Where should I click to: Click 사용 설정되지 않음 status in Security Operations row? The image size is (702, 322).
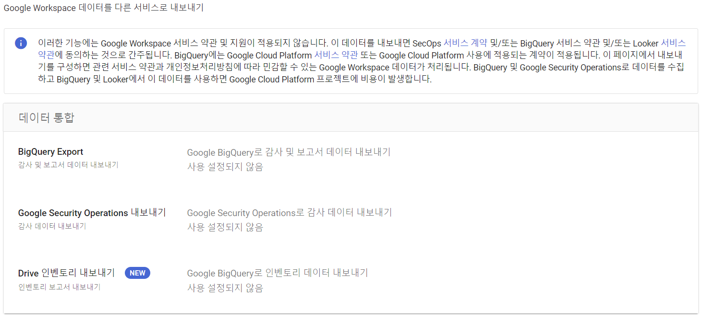pyautogui.click(x=225, y=227)
